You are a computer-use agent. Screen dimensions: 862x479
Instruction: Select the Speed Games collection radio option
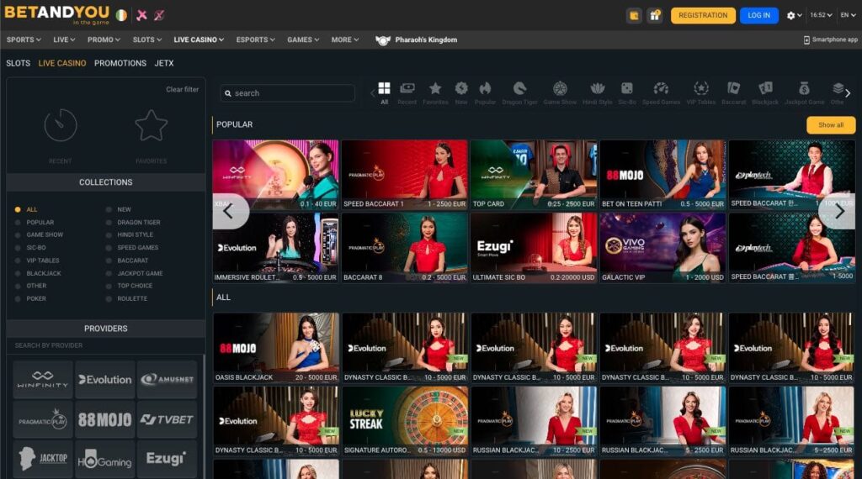pos(109,247)
